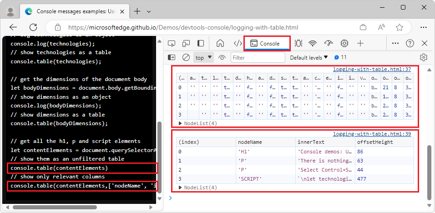435x213 pixels.
Task: Select the 'H1' nodeName cell
Action: point(265,152)
